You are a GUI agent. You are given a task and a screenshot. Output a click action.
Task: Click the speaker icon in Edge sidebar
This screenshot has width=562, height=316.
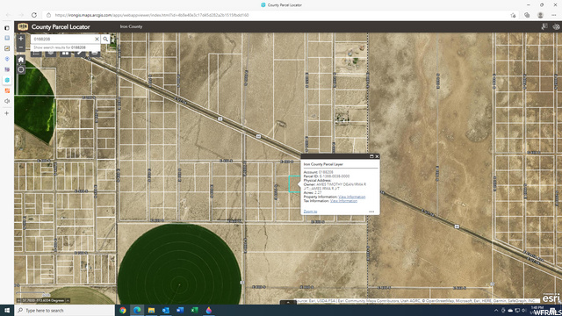tap(7, 101)
